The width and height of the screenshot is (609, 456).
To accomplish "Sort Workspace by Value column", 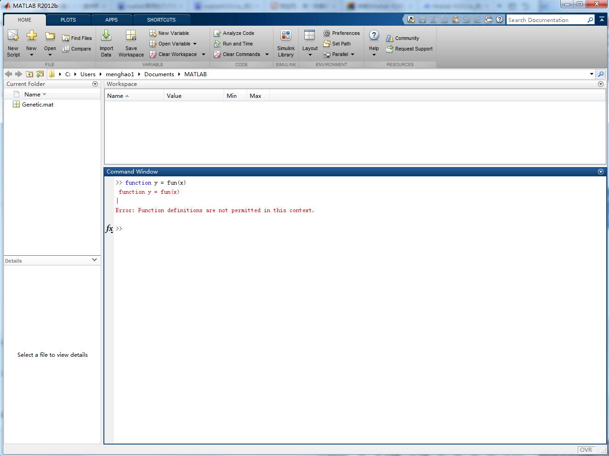I will tap(194, 96).
